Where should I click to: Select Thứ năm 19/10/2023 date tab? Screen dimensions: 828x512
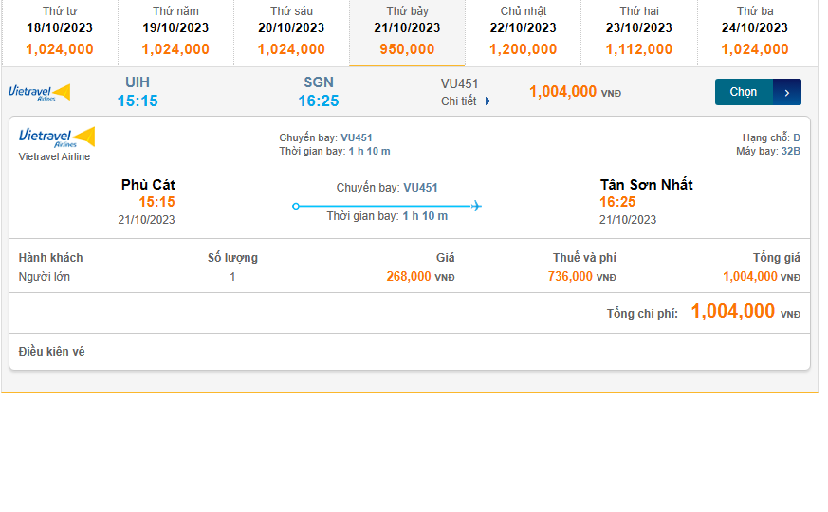pos(175,31)
